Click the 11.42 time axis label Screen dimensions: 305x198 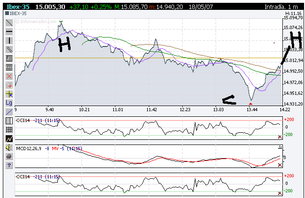click(152, 110)
